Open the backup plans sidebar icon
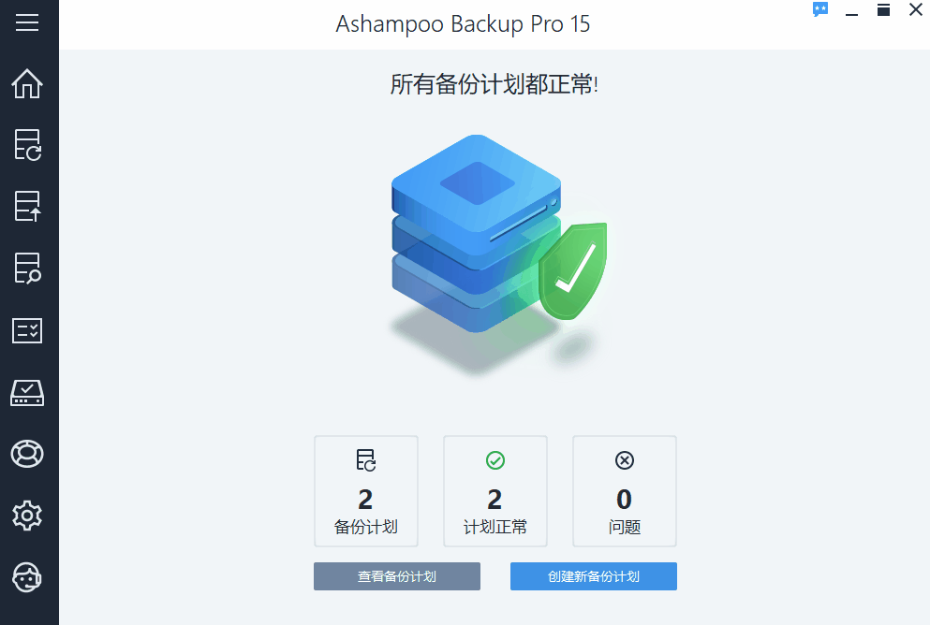Screen dimensions: 930x625 click(x=27, y=145)
